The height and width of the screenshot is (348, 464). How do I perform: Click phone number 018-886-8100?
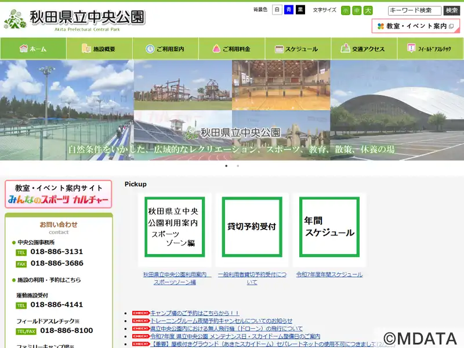coord(67,331)
